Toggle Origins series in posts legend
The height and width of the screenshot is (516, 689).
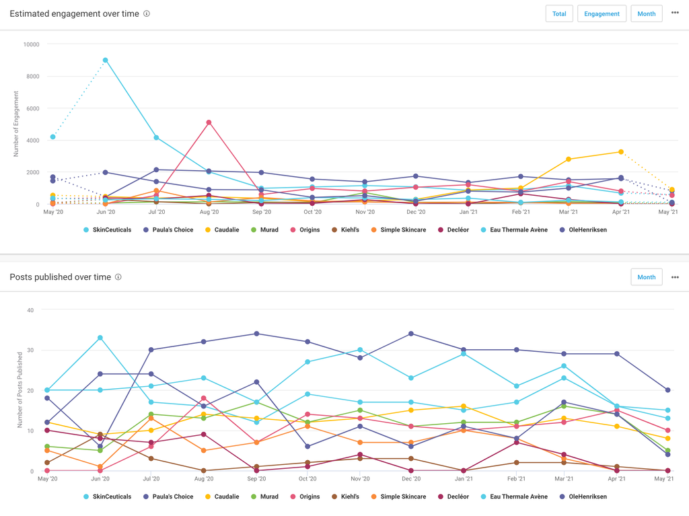coord(309,497)
